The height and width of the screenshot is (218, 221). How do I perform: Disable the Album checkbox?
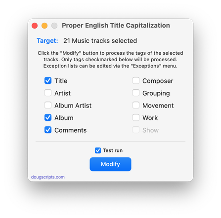coord(48,117)
